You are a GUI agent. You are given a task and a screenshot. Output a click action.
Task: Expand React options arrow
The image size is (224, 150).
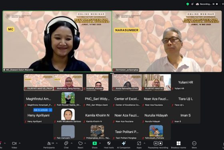[85, 143]
